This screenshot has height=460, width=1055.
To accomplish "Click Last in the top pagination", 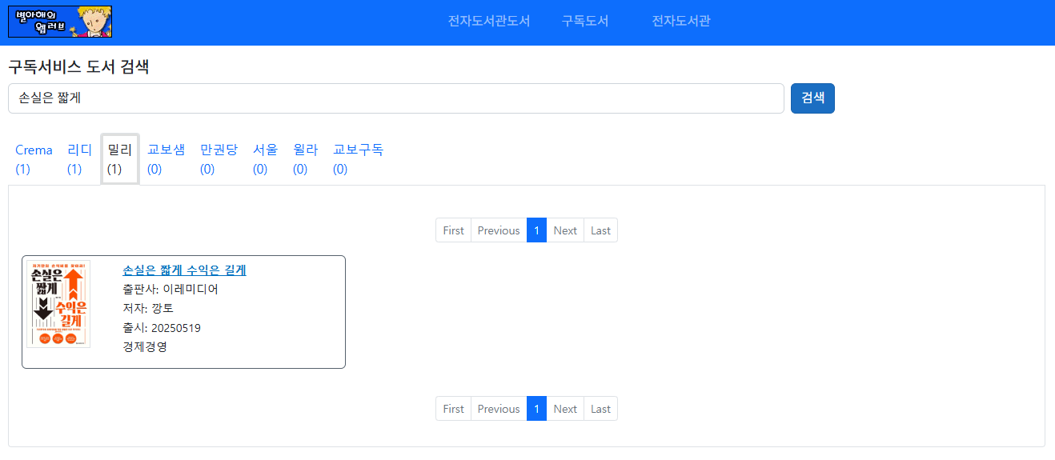I will point(600,230).
